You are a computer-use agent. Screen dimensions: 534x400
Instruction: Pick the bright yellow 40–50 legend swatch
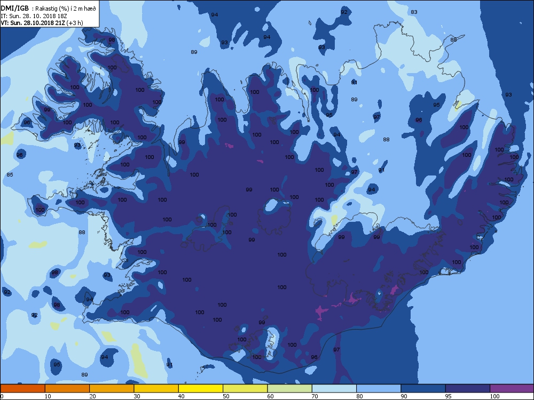(201, 388)
